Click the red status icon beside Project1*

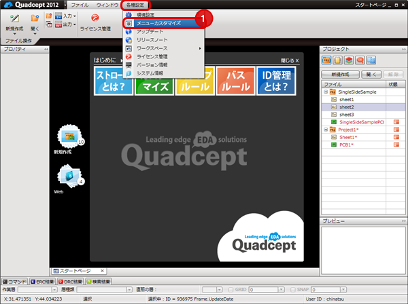coord(396,130)
